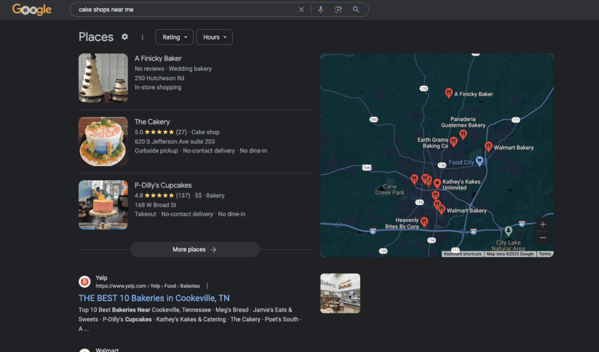The height and width of the screenshot is (352, 599).
Task: Select Kathey's Kakes Unlimited map pin
Action: (x=437, y=184)
